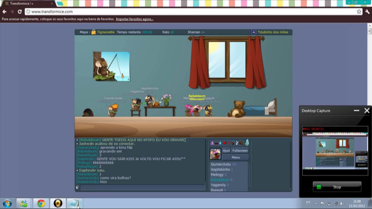The image size is (372, 209).
Task: Click the laughing mouth emote icon
Action: tap(216, 143)
